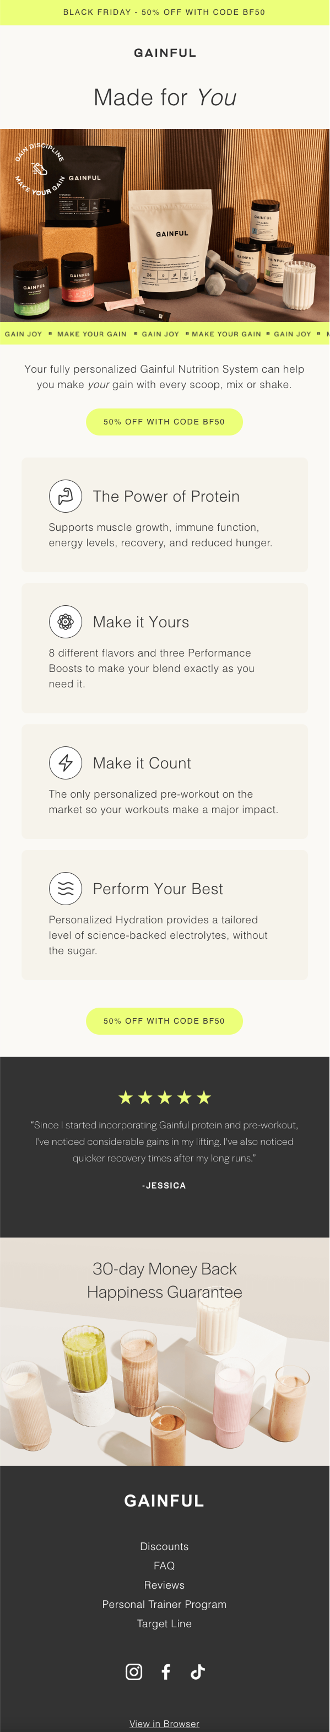Click the Gain Discipline circular badge
Viewport: 330px width, 1732px height.
[40, 169]
